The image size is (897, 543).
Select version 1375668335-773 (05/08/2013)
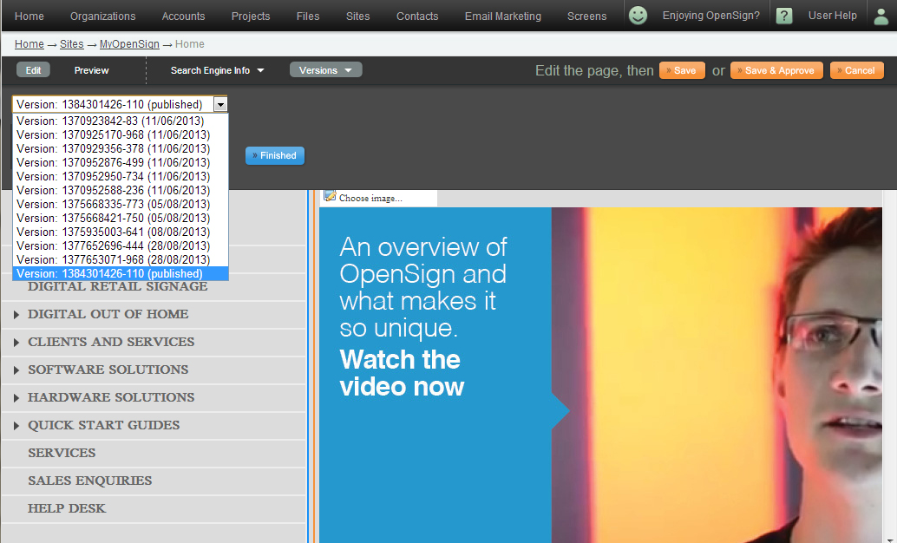tap(120, 204)
